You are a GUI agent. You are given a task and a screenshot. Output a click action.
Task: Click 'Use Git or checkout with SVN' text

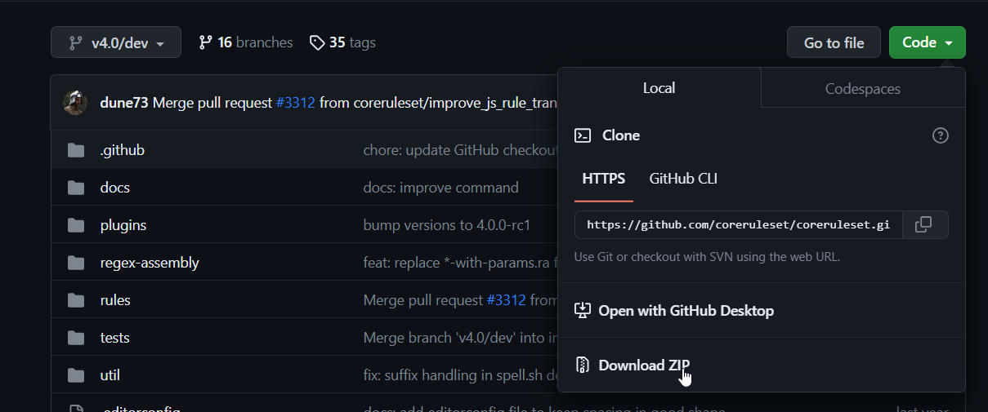tap(707, 256)
